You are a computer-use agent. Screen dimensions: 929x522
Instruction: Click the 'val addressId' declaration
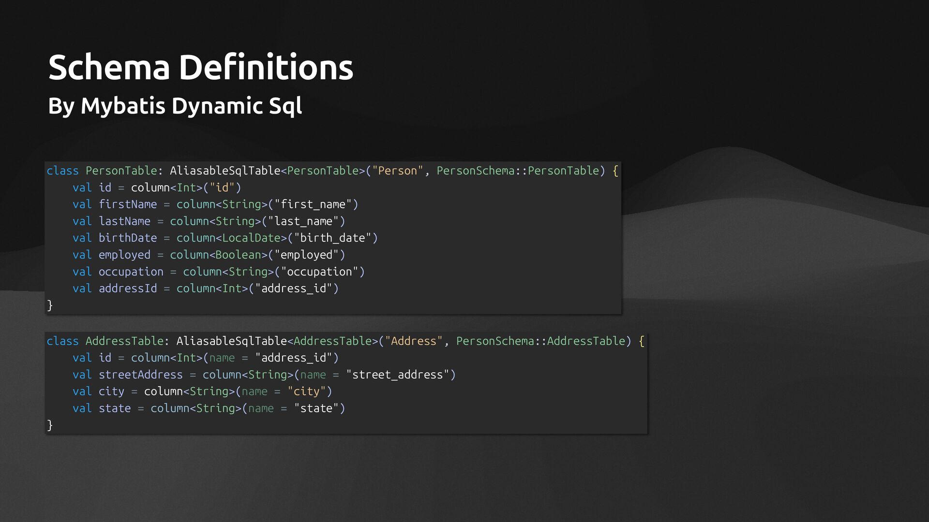point(115,289)
